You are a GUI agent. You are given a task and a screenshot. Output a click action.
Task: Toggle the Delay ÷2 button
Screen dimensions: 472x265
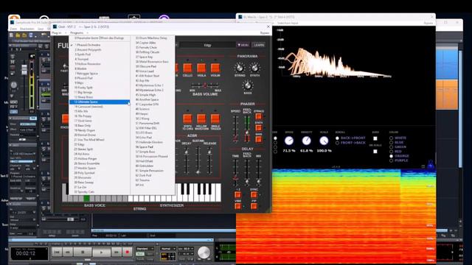(237, 194)
